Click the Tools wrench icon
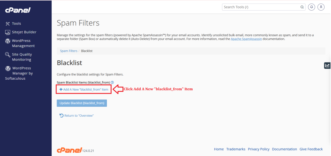 click(x=8, y=24)
